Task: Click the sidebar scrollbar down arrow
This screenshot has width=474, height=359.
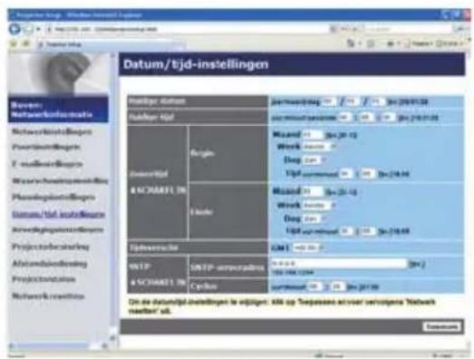Action: pyautogui.click(x=112, y=337)
